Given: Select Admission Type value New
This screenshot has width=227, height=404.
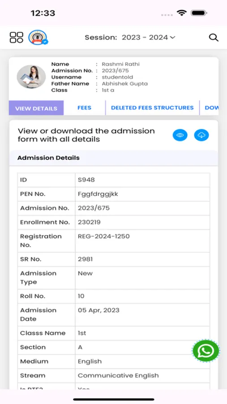Looking at the screenshot, I should pyautogui.click(x=85, y=273).
